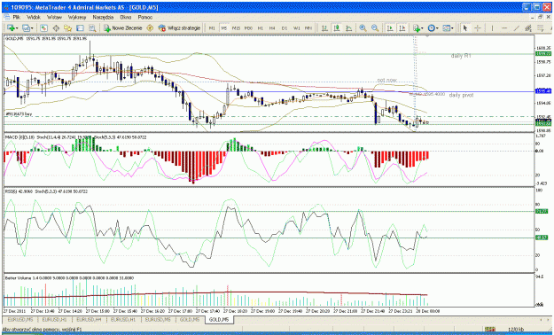Open the Pomoc menu
The height and width of the screenshot is (335, 554).
point(144,17)
